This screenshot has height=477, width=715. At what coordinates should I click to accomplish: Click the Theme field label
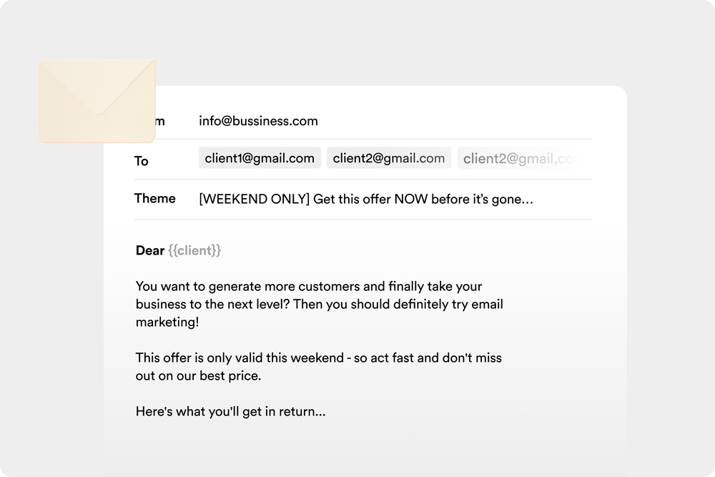tap(154, 198)
